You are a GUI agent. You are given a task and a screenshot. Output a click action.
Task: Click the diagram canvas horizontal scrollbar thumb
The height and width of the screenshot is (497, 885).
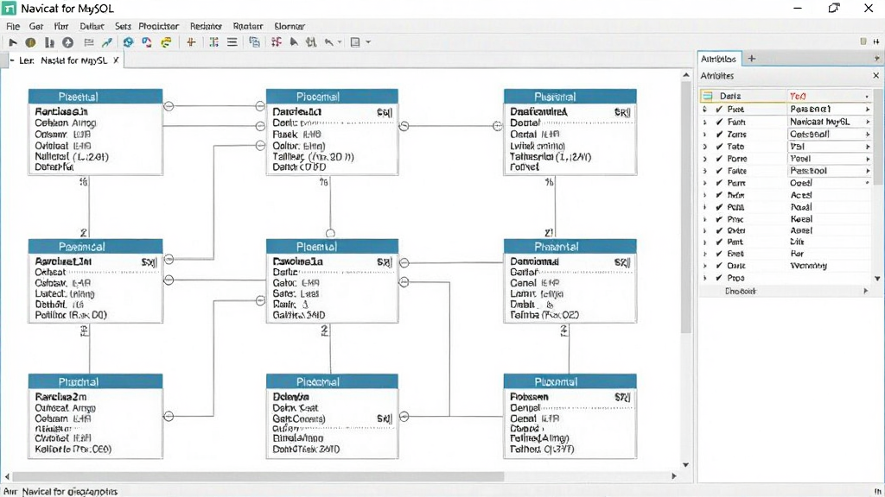258,476
